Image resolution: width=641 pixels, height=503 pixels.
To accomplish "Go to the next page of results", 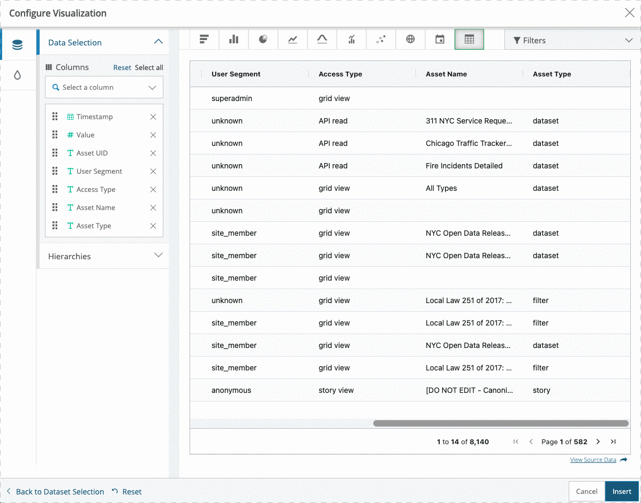I will (x=598, y=442).
